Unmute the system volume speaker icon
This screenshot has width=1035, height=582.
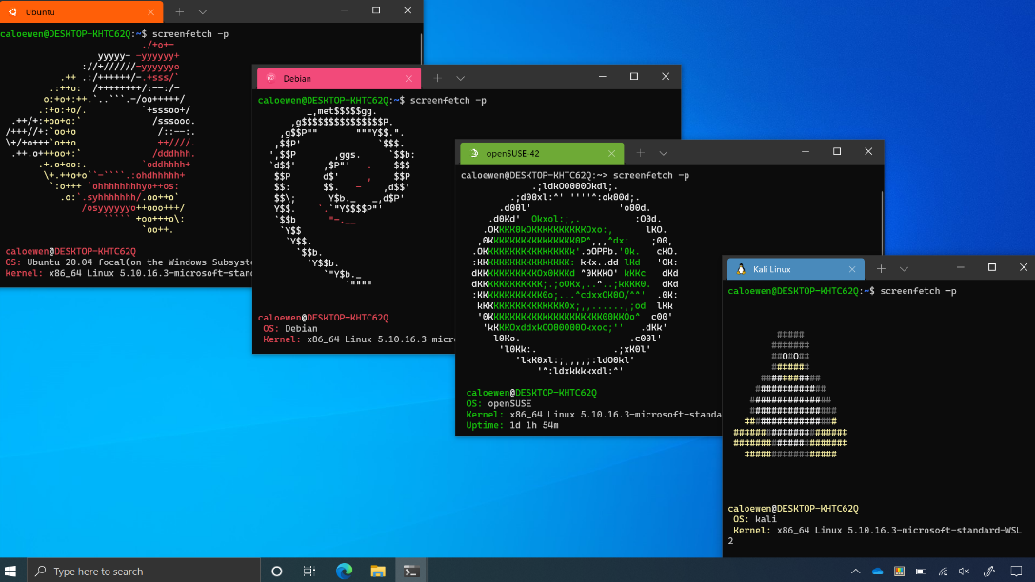pos(964,571)
